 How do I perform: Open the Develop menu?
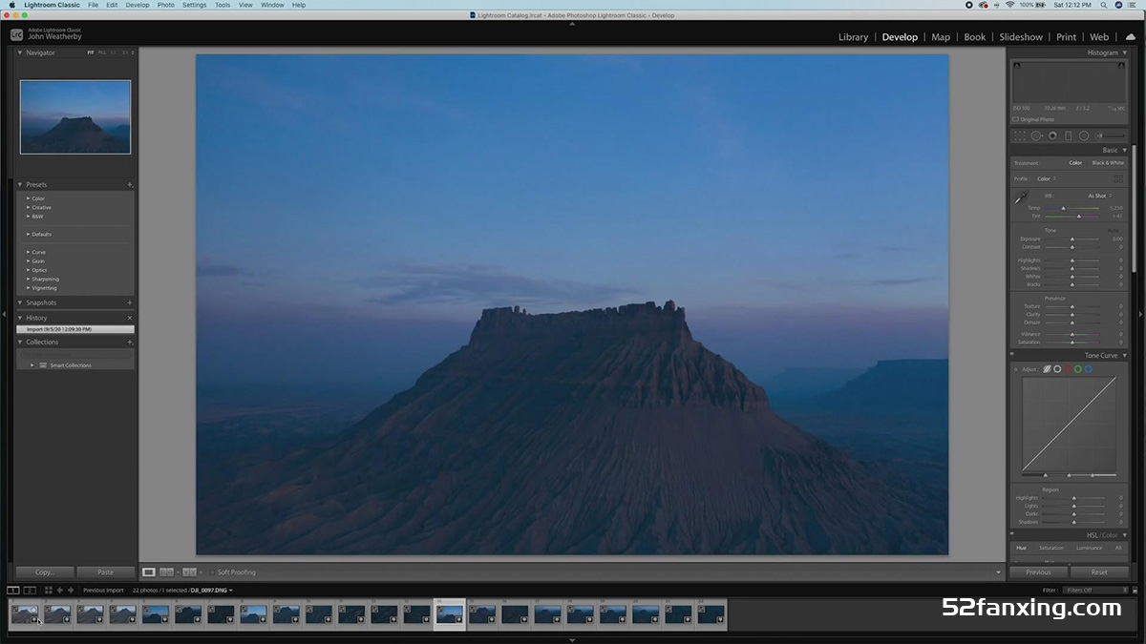[138, 5]
